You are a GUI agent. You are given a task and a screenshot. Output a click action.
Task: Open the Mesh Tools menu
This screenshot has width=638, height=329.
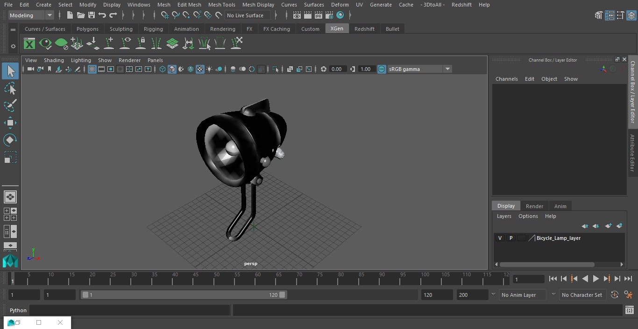(222, 5)
